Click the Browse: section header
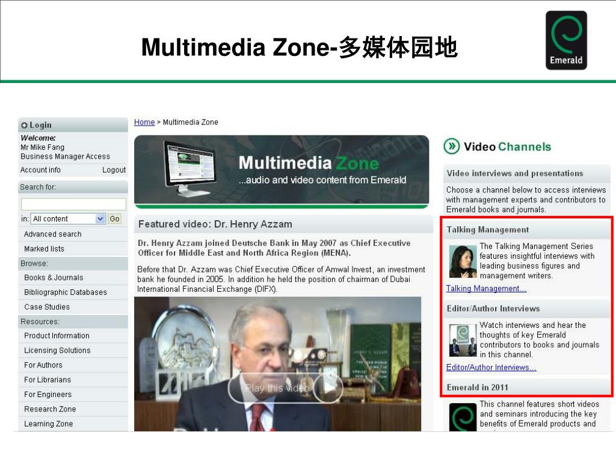 73,263
